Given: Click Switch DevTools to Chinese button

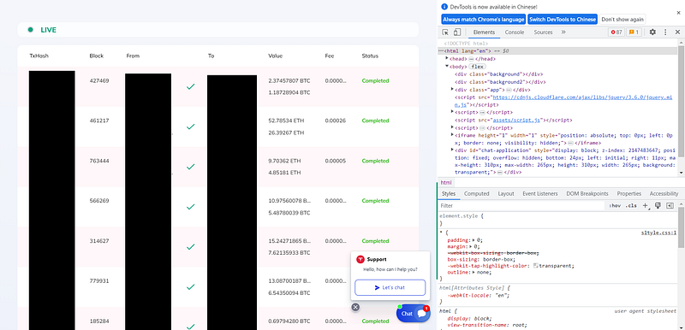Looking at the screenshot, I should pos(563,20).
